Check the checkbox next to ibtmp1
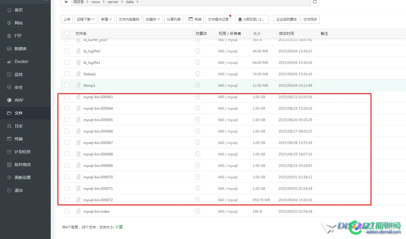The image size is (406, 239). pos(67,85)
